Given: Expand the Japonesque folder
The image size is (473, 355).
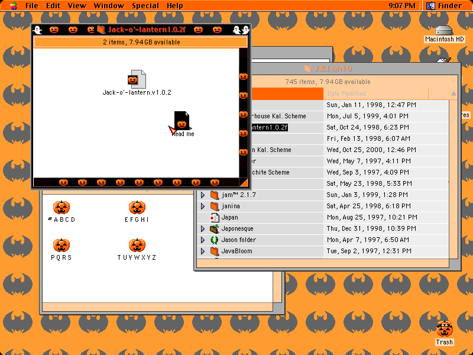Looking at the screenshot, I should click(203, 229).
